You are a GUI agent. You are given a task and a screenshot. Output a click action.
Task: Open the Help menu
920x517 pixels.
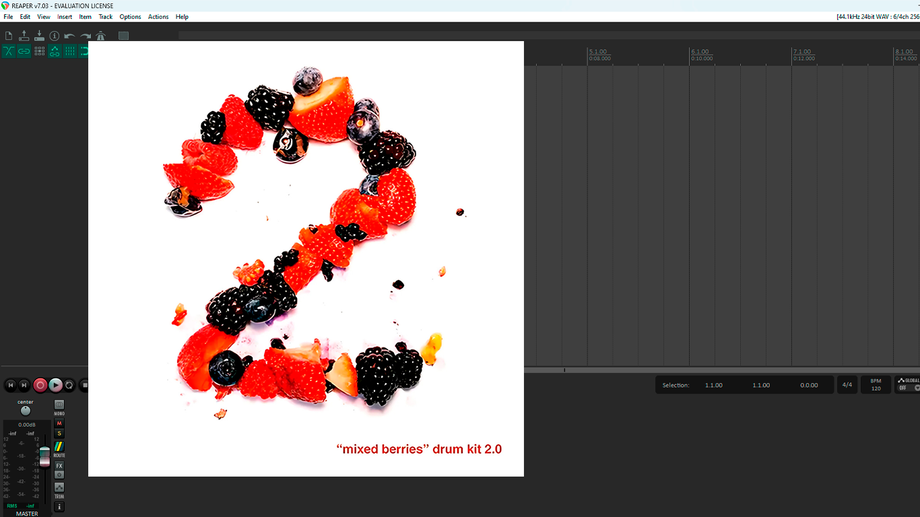point(182,17)
